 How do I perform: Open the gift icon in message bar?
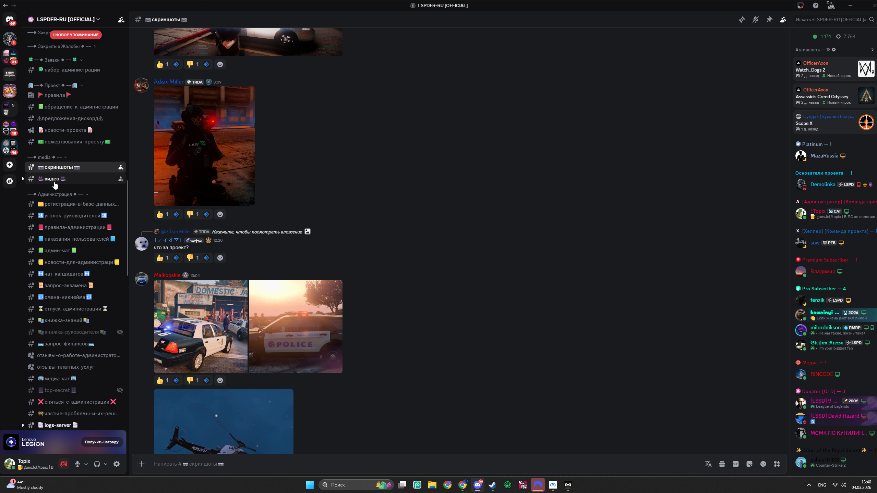pyautogui.click(x=722, y=464)
